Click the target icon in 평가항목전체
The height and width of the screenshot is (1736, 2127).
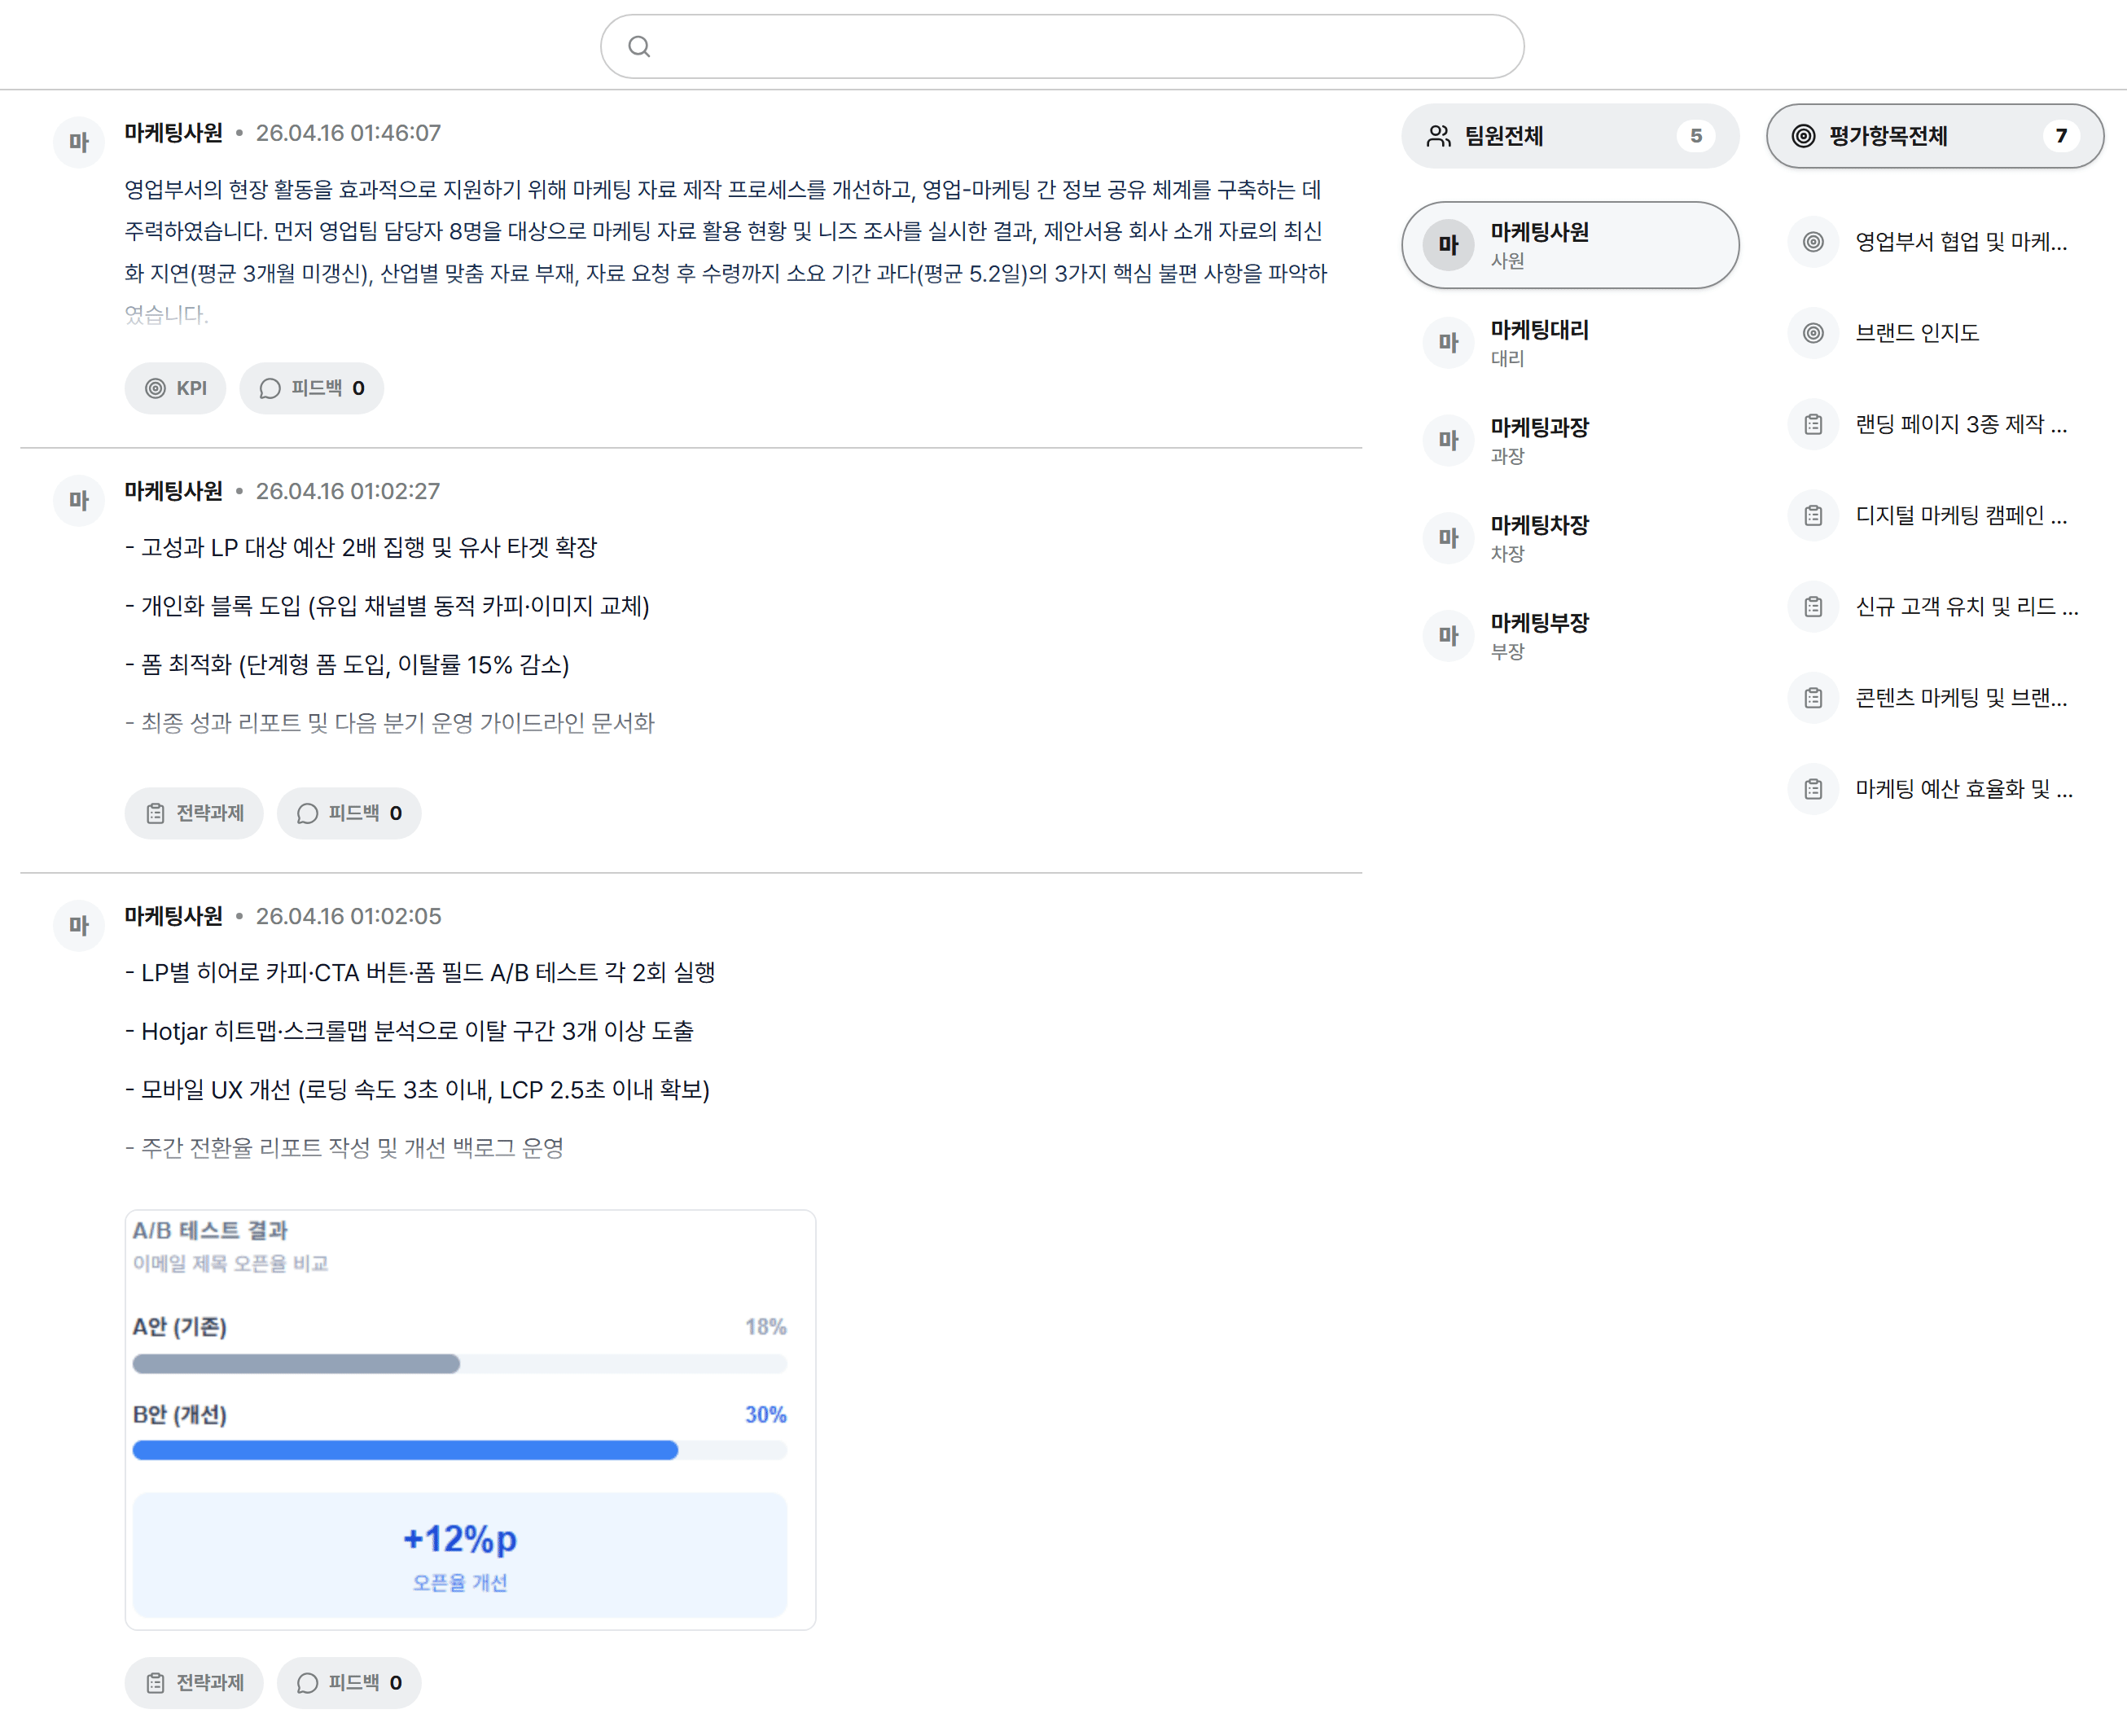1803,136
